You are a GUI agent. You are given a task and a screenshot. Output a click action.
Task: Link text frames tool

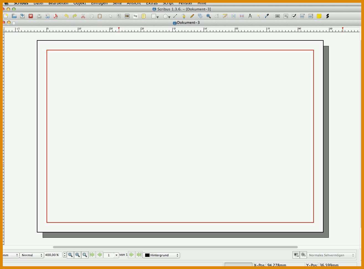(234, 16)
